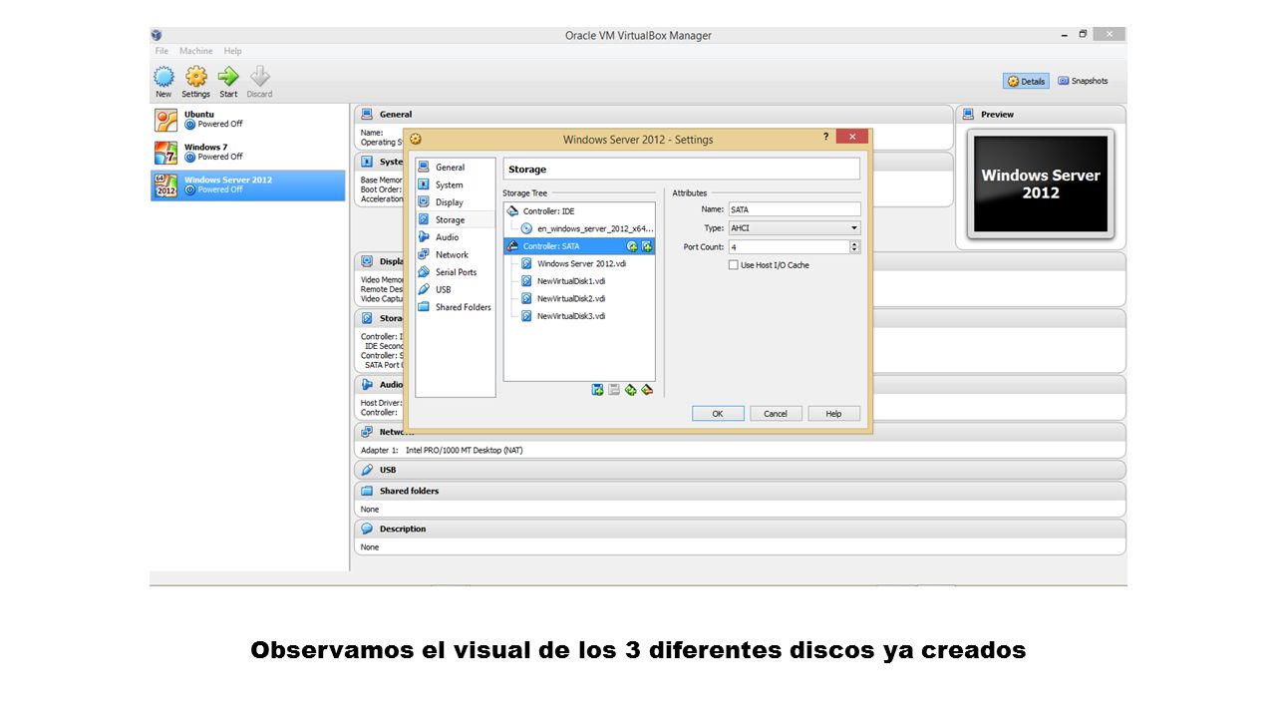The width and height of the screenshot is (1276, 718).
Task: Click the Add Controller icon
Action: pos(630,389)
